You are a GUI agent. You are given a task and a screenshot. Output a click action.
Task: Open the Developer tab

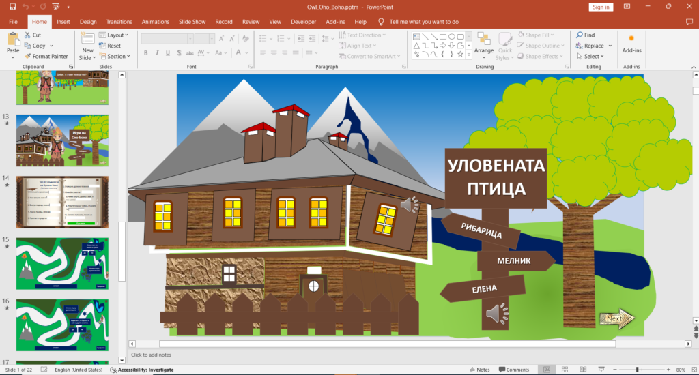pyautogui.click(x=303, y=21)
